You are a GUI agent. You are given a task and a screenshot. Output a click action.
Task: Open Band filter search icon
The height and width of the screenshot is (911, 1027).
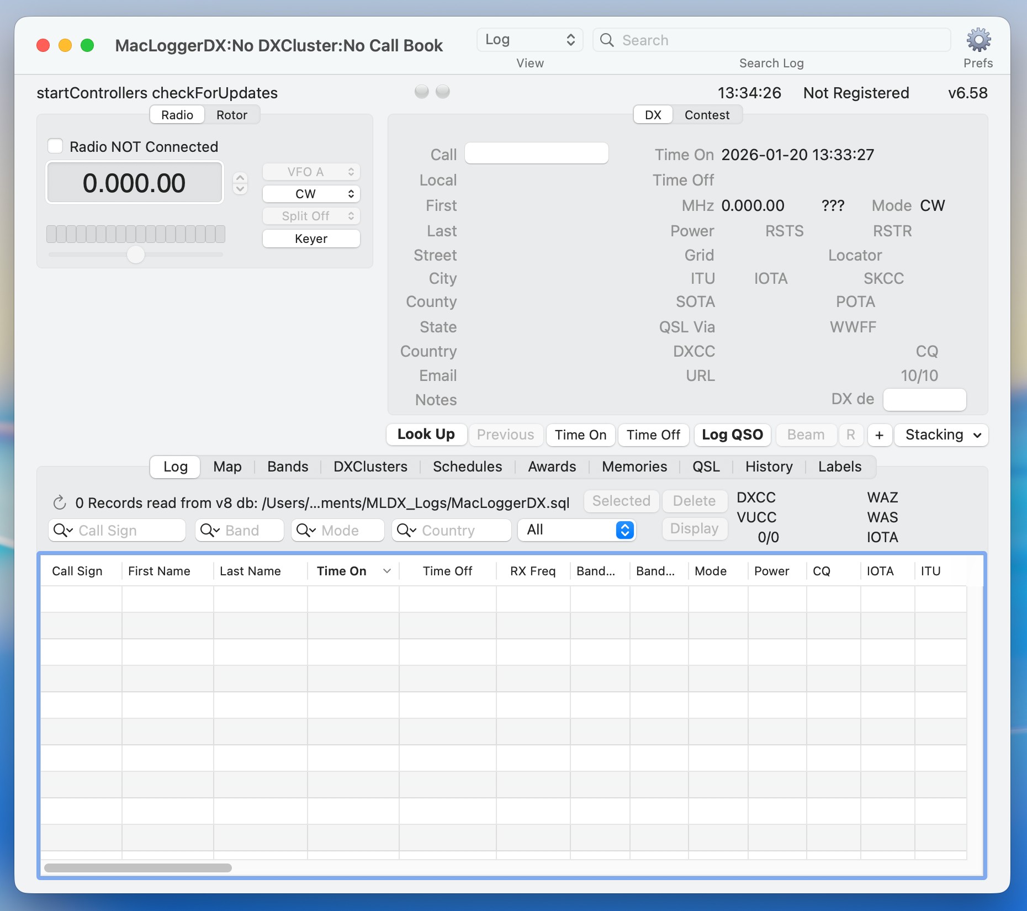[x=210, y=531]
